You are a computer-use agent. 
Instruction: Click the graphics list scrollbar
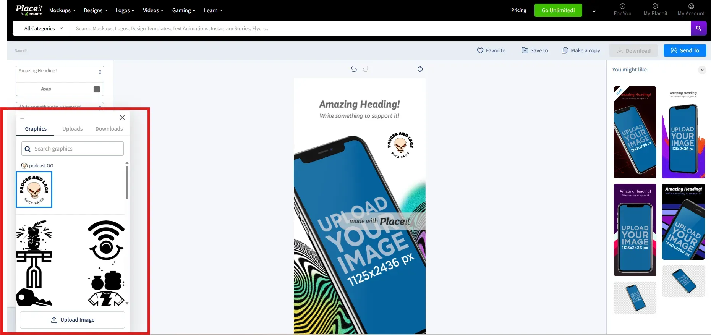click(x=127, y=182)
